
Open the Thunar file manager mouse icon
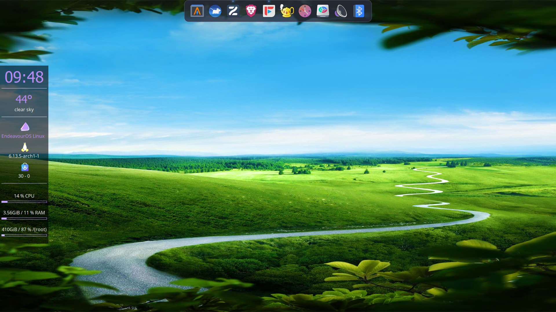click(x=215, y=11)
